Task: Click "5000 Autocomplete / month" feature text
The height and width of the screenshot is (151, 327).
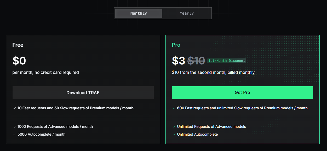Action: 41,134
